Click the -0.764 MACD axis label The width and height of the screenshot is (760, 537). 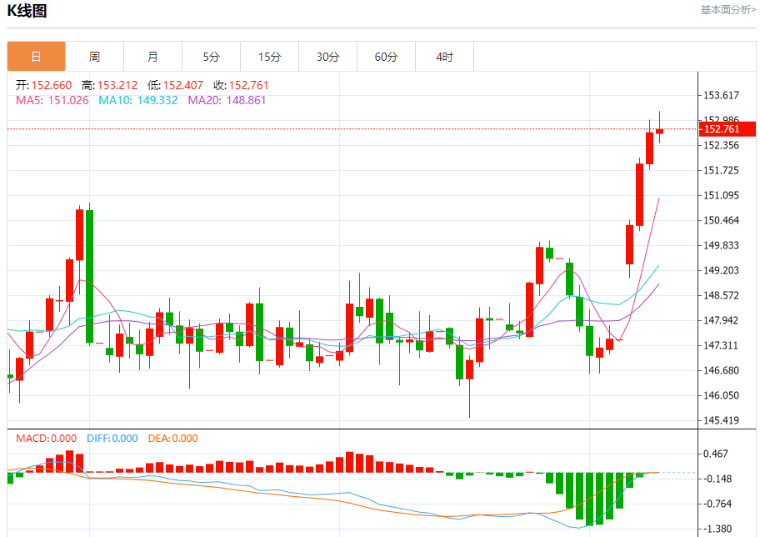(x=717, y=504)
